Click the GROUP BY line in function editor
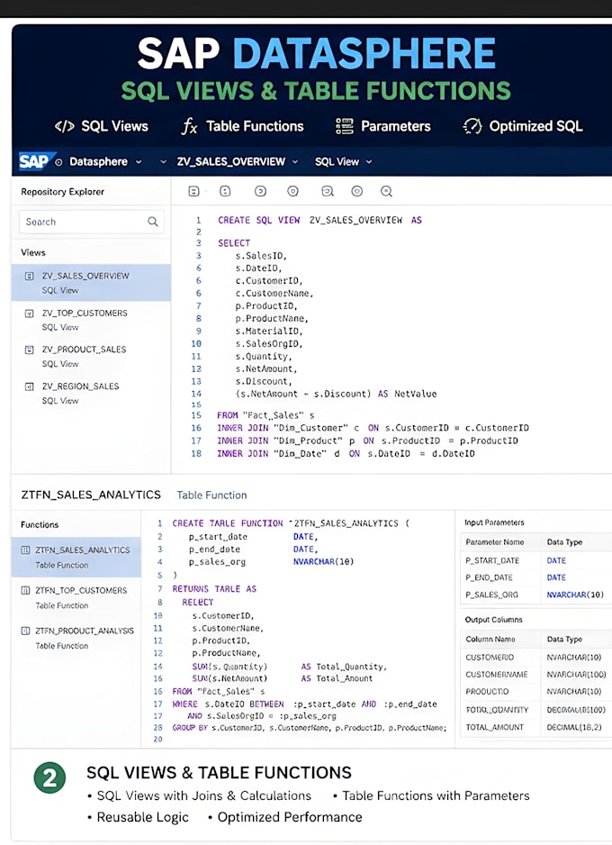This screenshot has width=612, height=845. (310, 728)
